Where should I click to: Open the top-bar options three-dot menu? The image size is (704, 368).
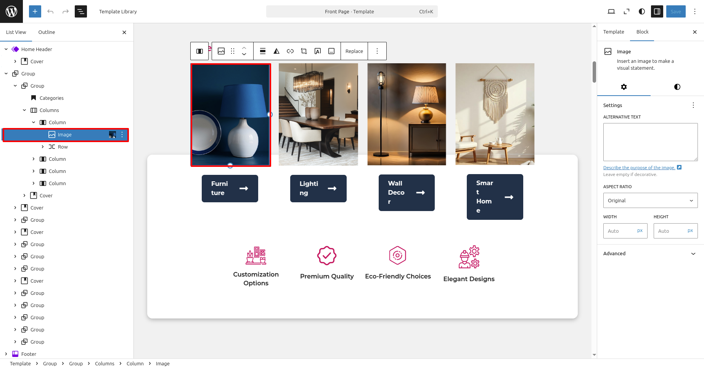tap(695, 11)
